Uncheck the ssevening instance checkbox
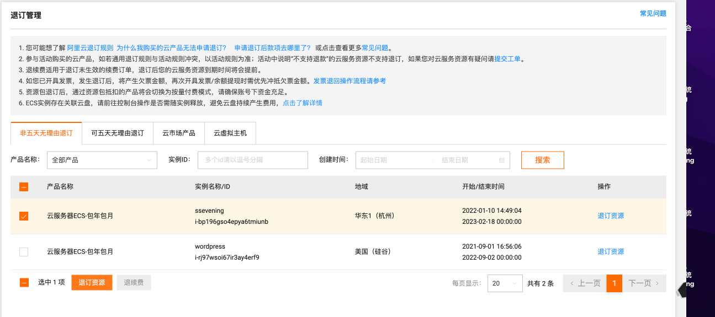The image size is (715, 317). (24, 216)
